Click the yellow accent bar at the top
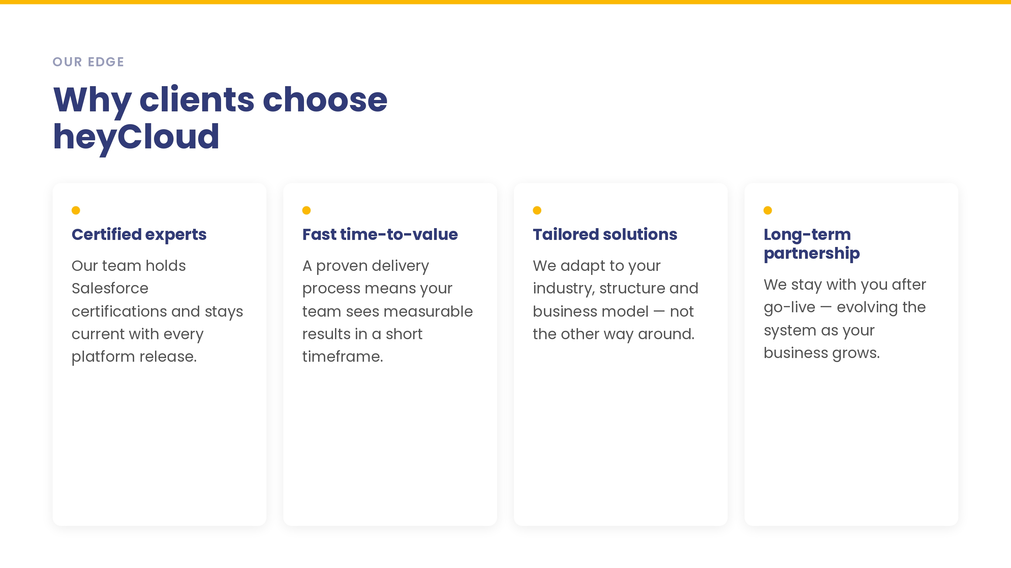Screen dimensions: 1011x568 [506, 2]
